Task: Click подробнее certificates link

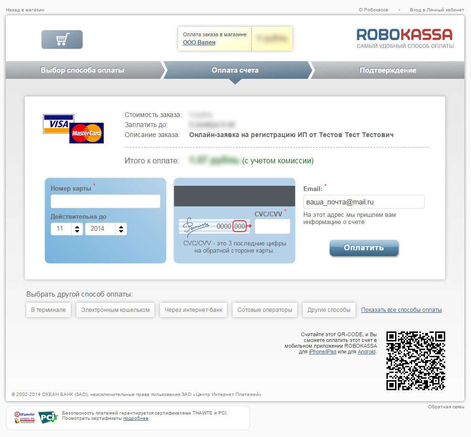Action: point(136,418)
